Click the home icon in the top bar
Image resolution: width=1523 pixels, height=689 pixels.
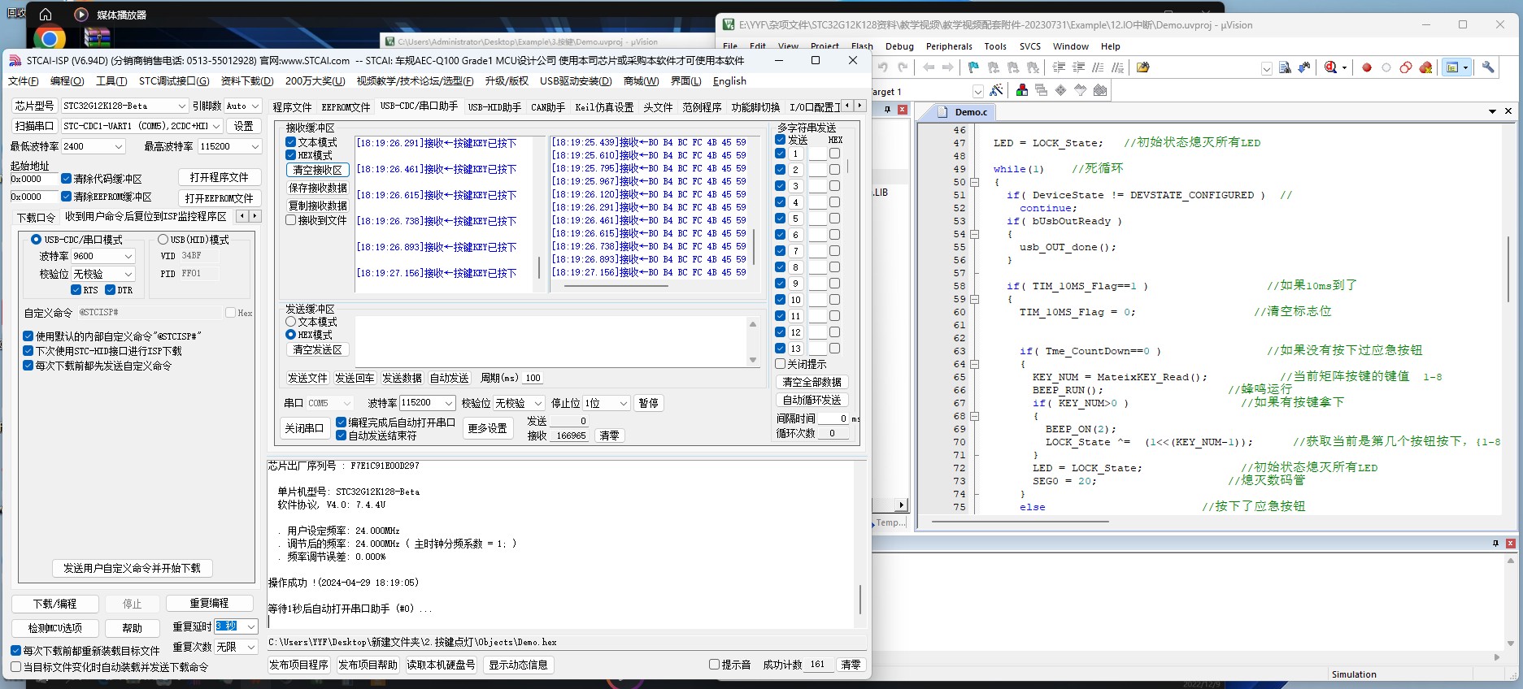[x=46, y=15]
